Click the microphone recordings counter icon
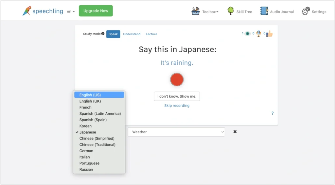 (x=258, y=33)
